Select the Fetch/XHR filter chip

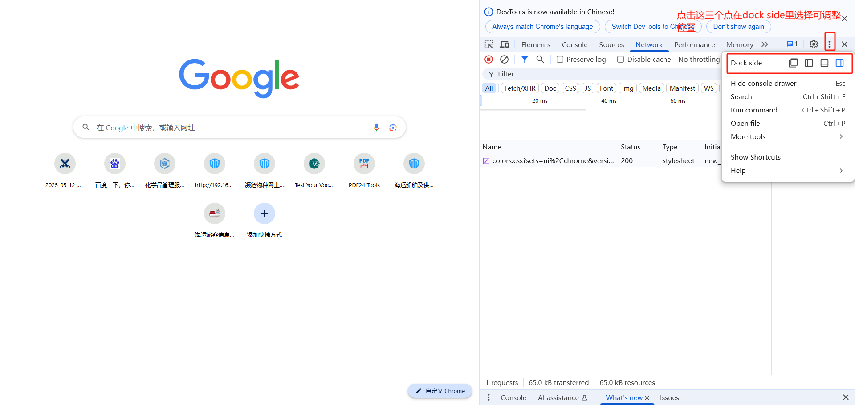pyautogui.click(x=520, y=88)
